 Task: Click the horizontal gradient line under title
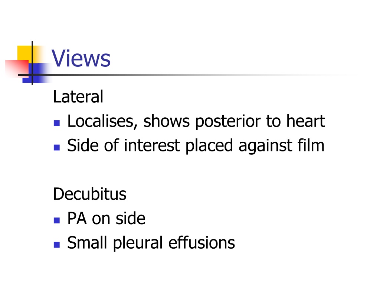click(x=184, y=75)
